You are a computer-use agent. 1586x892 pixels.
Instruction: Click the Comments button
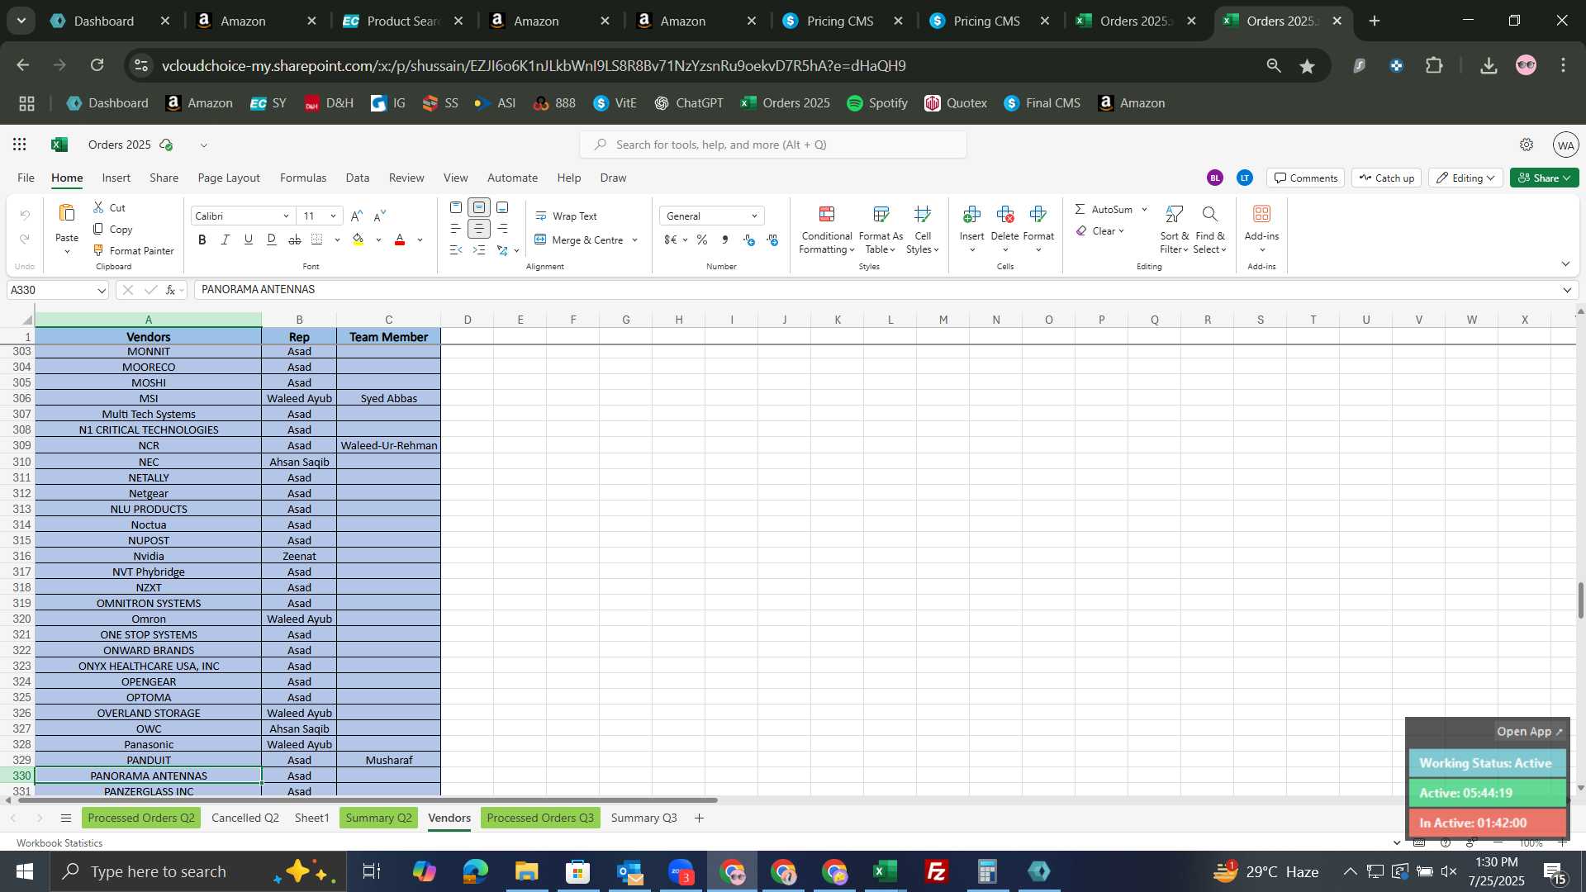tap(1306, 178)
